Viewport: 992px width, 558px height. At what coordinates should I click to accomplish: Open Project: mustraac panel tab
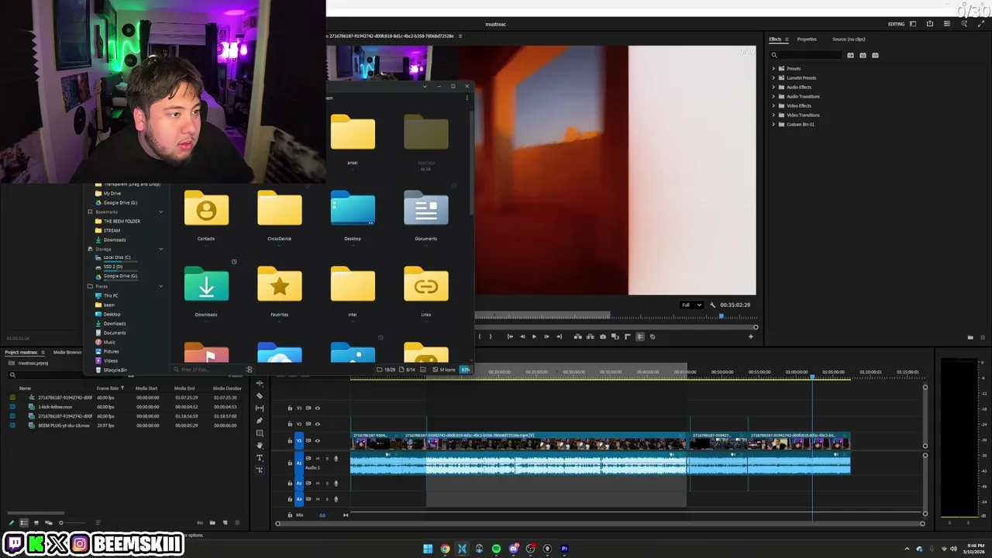[22, 352]
